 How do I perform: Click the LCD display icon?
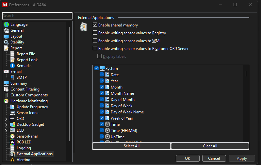click(12, 130)
